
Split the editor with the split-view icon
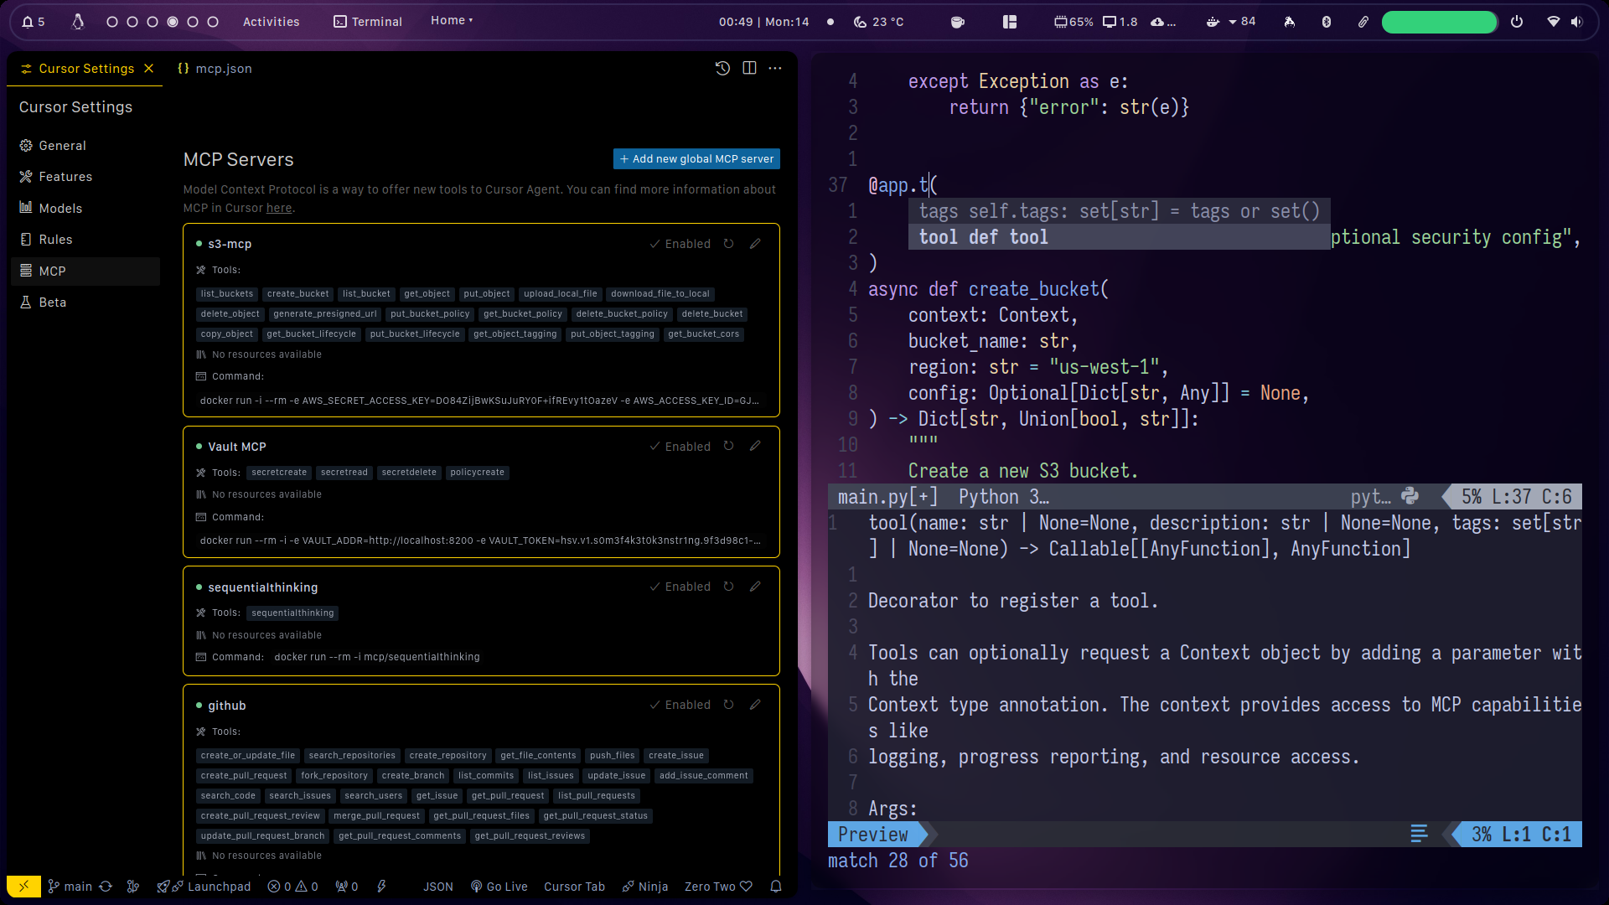tap(749, 69)
